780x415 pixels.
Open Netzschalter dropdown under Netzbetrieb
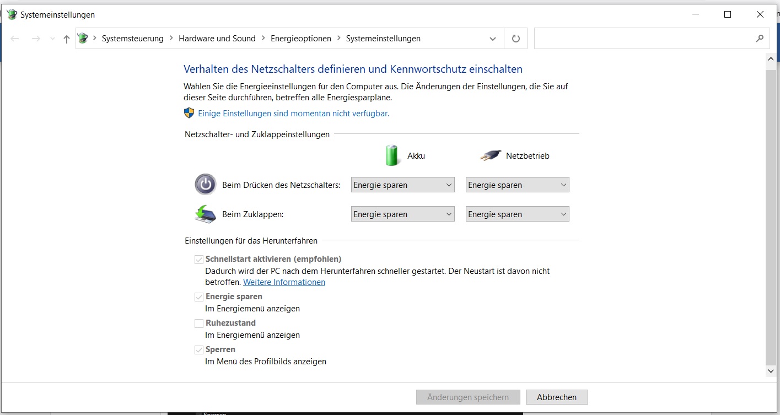pyautogui.click(x=517, y=185)
